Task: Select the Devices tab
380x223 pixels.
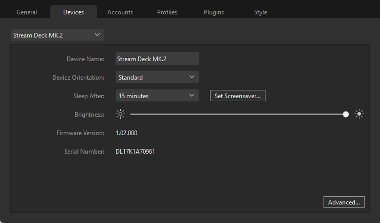Action: 73,12
